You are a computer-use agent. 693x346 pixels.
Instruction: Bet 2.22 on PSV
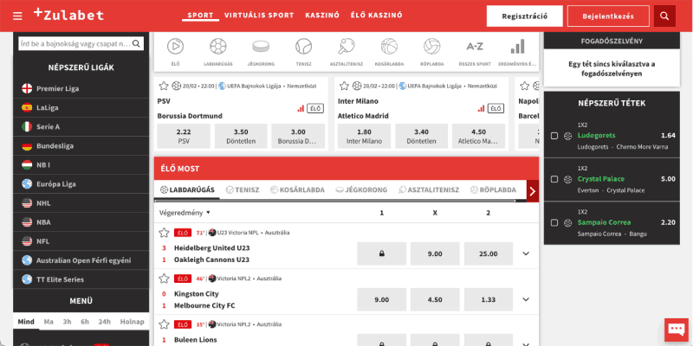coord(184,136)
